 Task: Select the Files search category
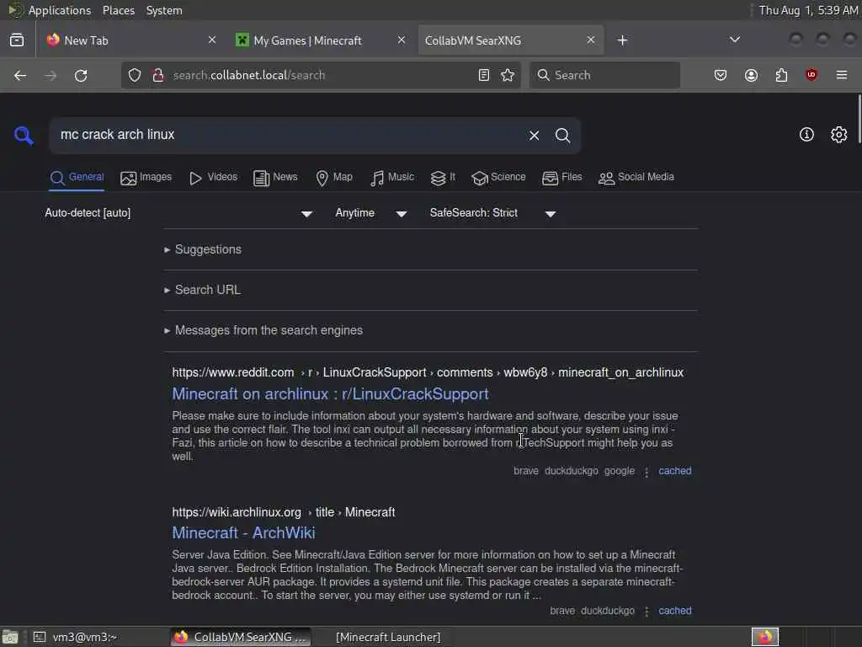[x=561, y=177]
